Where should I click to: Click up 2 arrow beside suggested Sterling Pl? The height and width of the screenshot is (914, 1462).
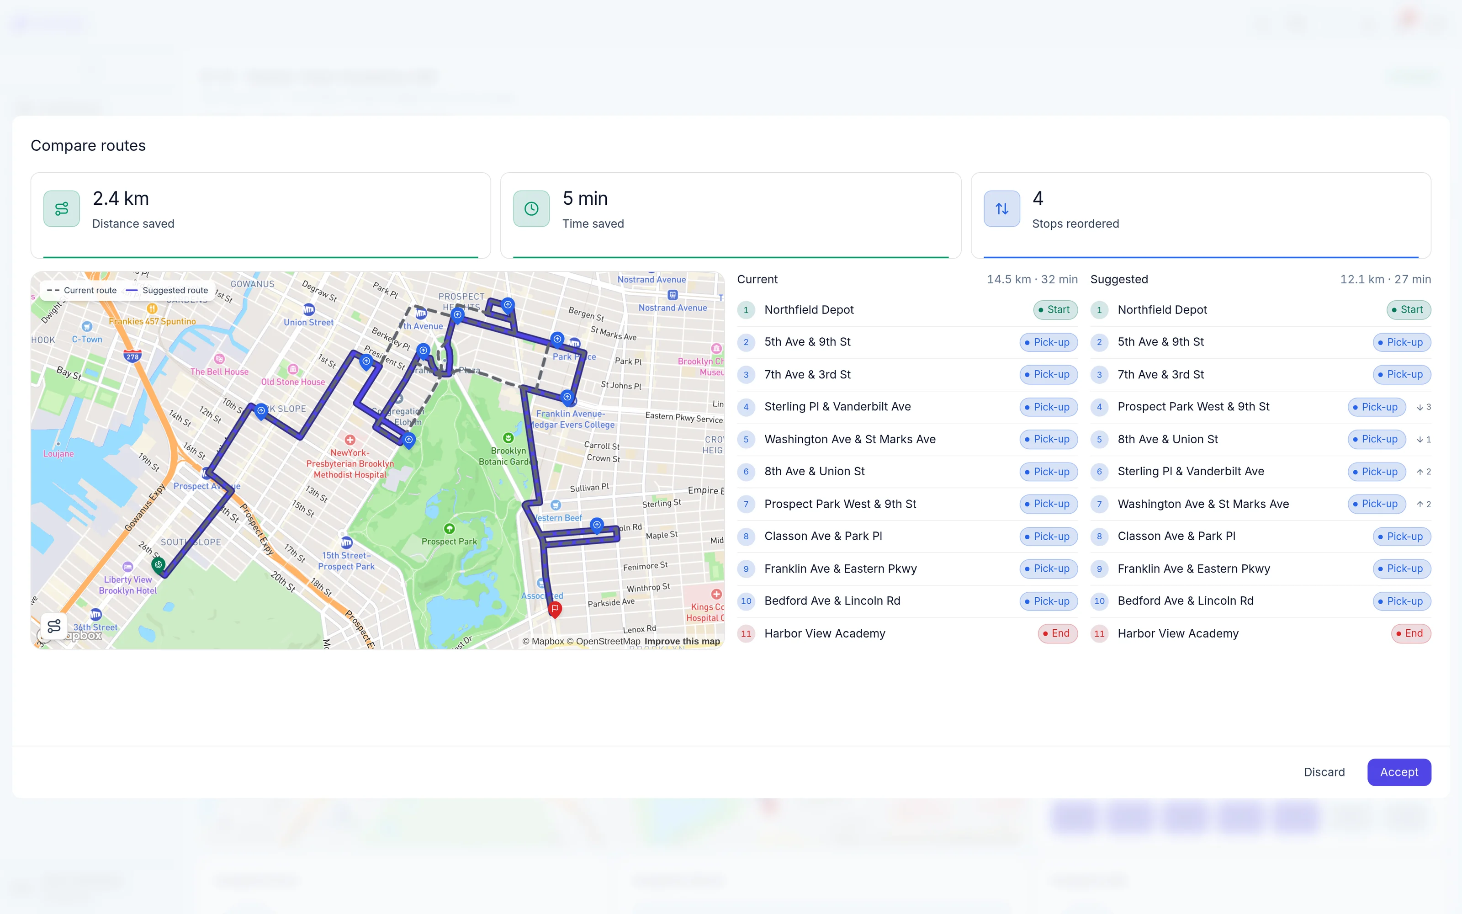pyautogui.click(x=1423, y=472)
